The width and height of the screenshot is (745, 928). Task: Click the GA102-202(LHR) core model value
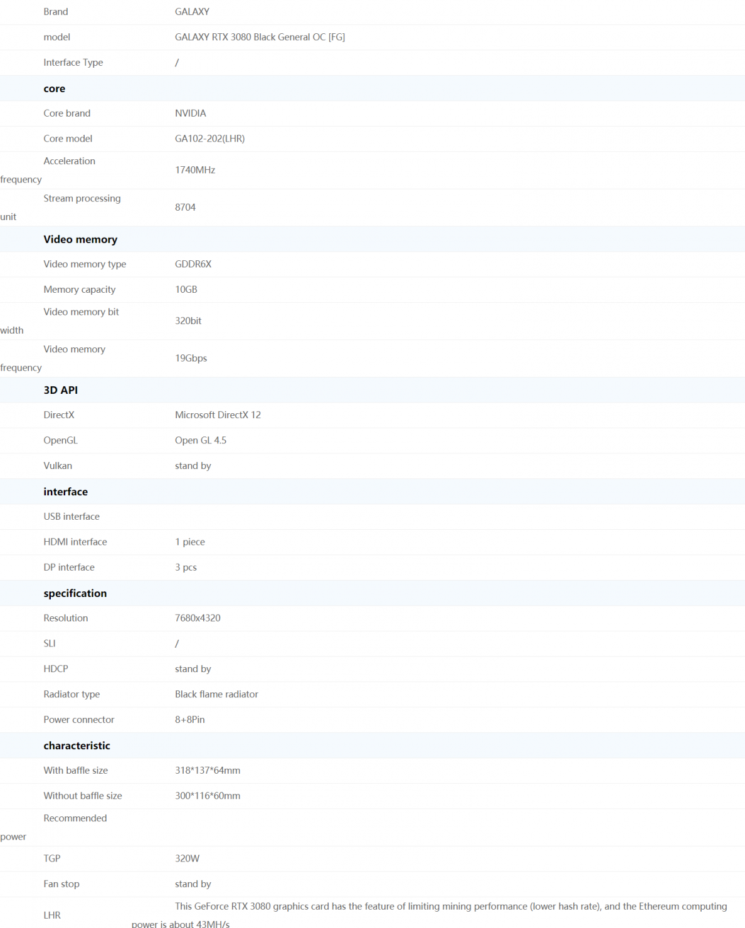[x=209, y=139]
